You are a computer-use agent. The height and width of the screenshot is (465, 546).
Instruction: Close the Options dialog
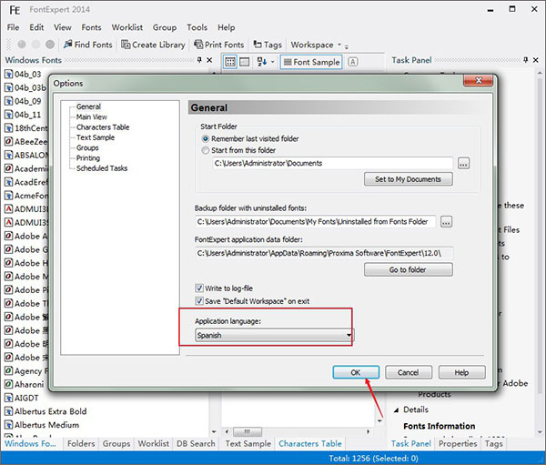478,81
